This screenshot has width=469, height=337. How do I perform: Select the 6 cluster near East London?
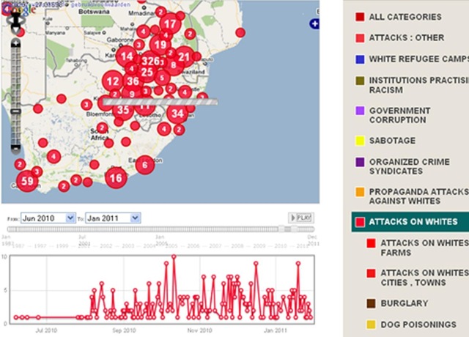(145, 165)
